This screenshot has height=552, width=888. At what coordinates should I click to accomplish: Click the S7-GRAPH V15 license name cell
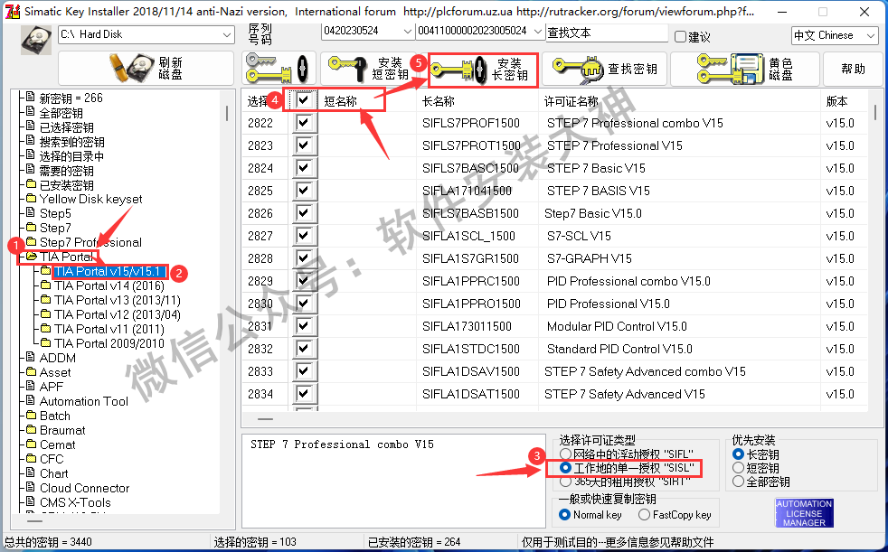589,258
